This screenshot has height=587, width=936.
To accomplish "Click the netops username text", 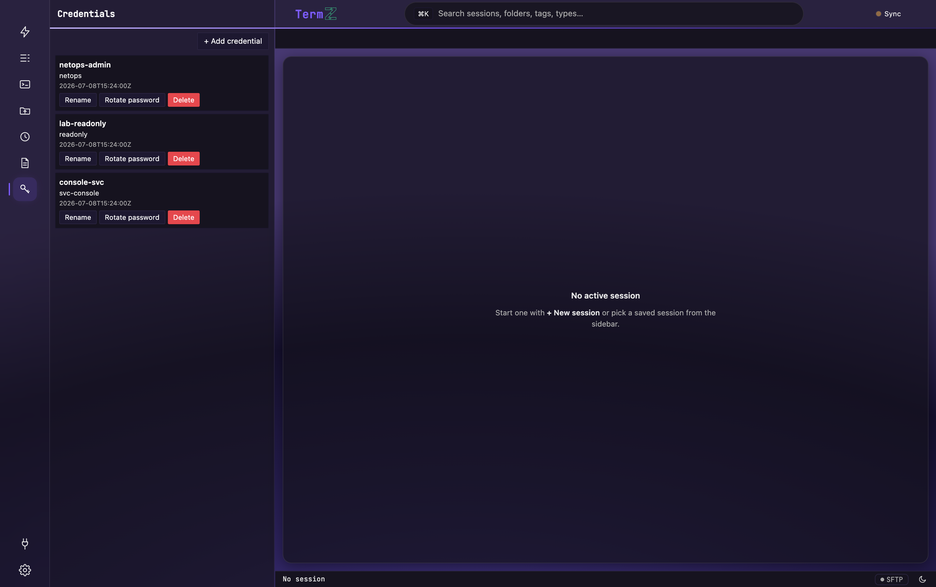I will click(x=70, y=76).
